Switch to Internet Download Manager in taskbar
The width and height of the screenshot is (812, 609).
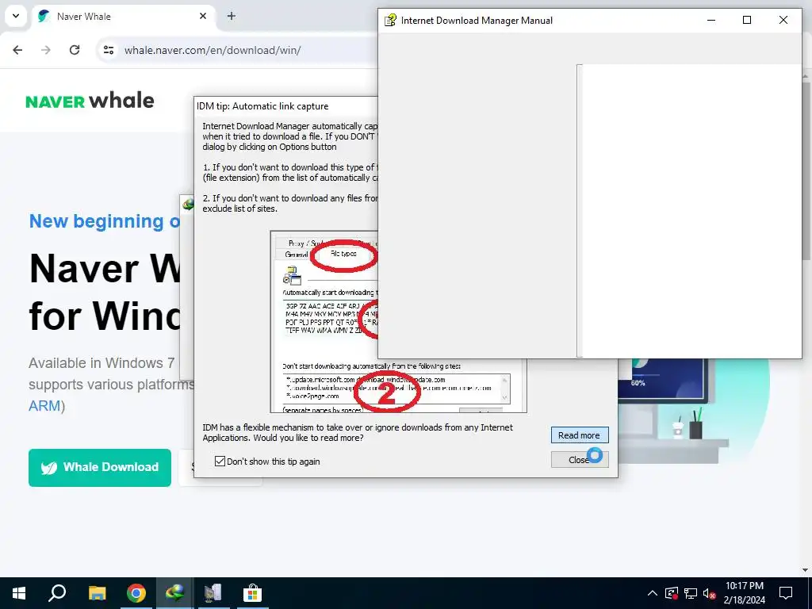click(174, 593)
